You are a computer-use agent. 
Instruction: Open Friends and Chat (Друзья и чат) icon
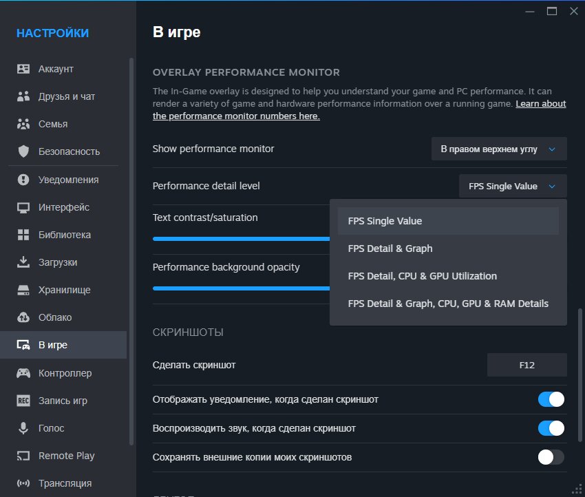point(23,96)
